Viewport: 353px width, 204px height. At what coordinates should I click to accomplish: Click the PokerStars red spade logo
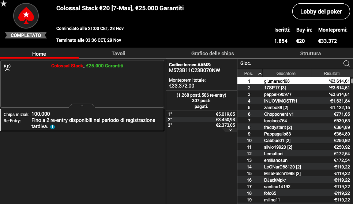coord(26,16)
